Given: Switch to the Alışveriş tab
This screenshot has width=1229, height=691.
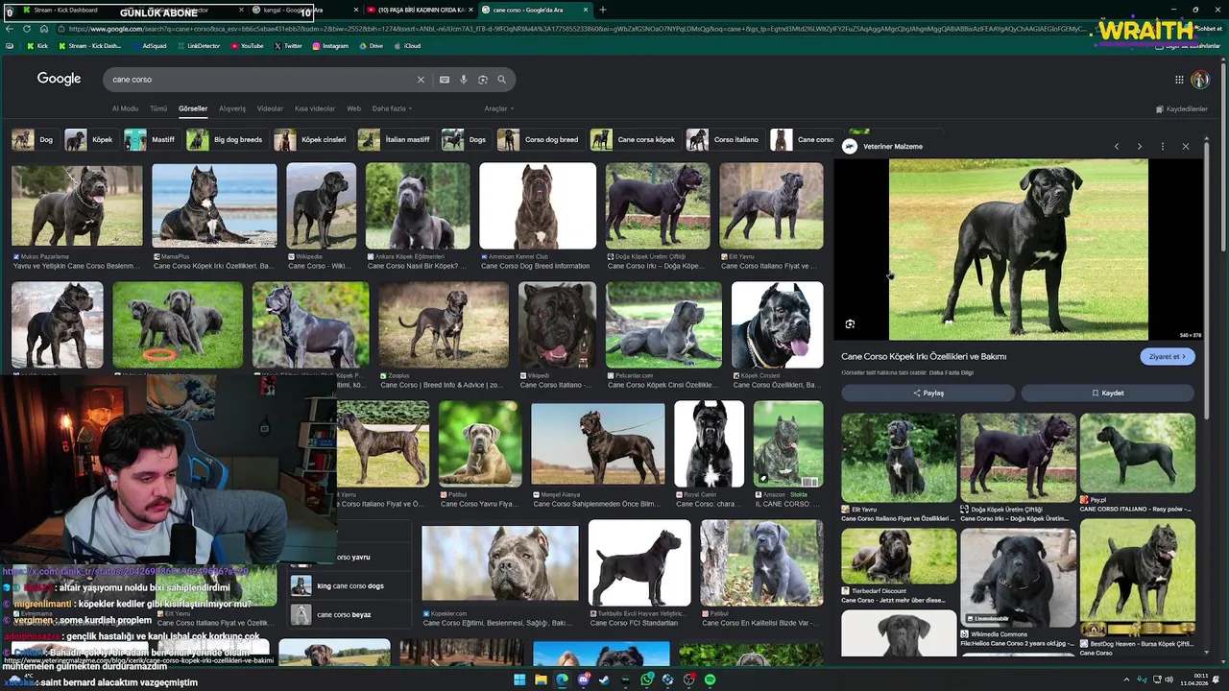Looking at the screenshot, I should point(232,108).
